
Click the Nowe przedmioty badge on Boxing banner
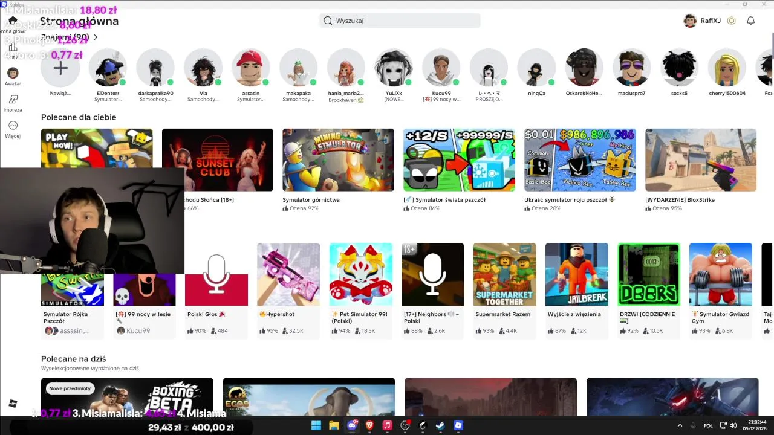[x=70, y=388]
